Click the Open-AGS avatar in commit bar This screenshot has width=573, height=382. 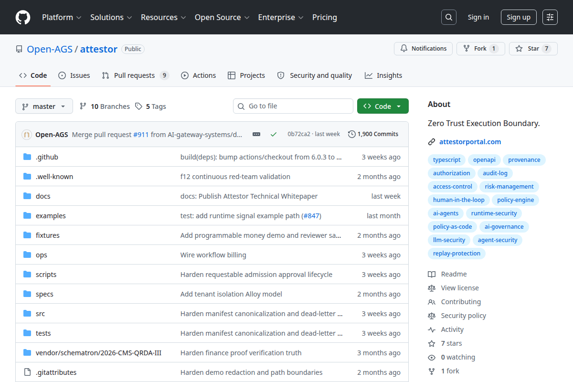coord(27,134)
